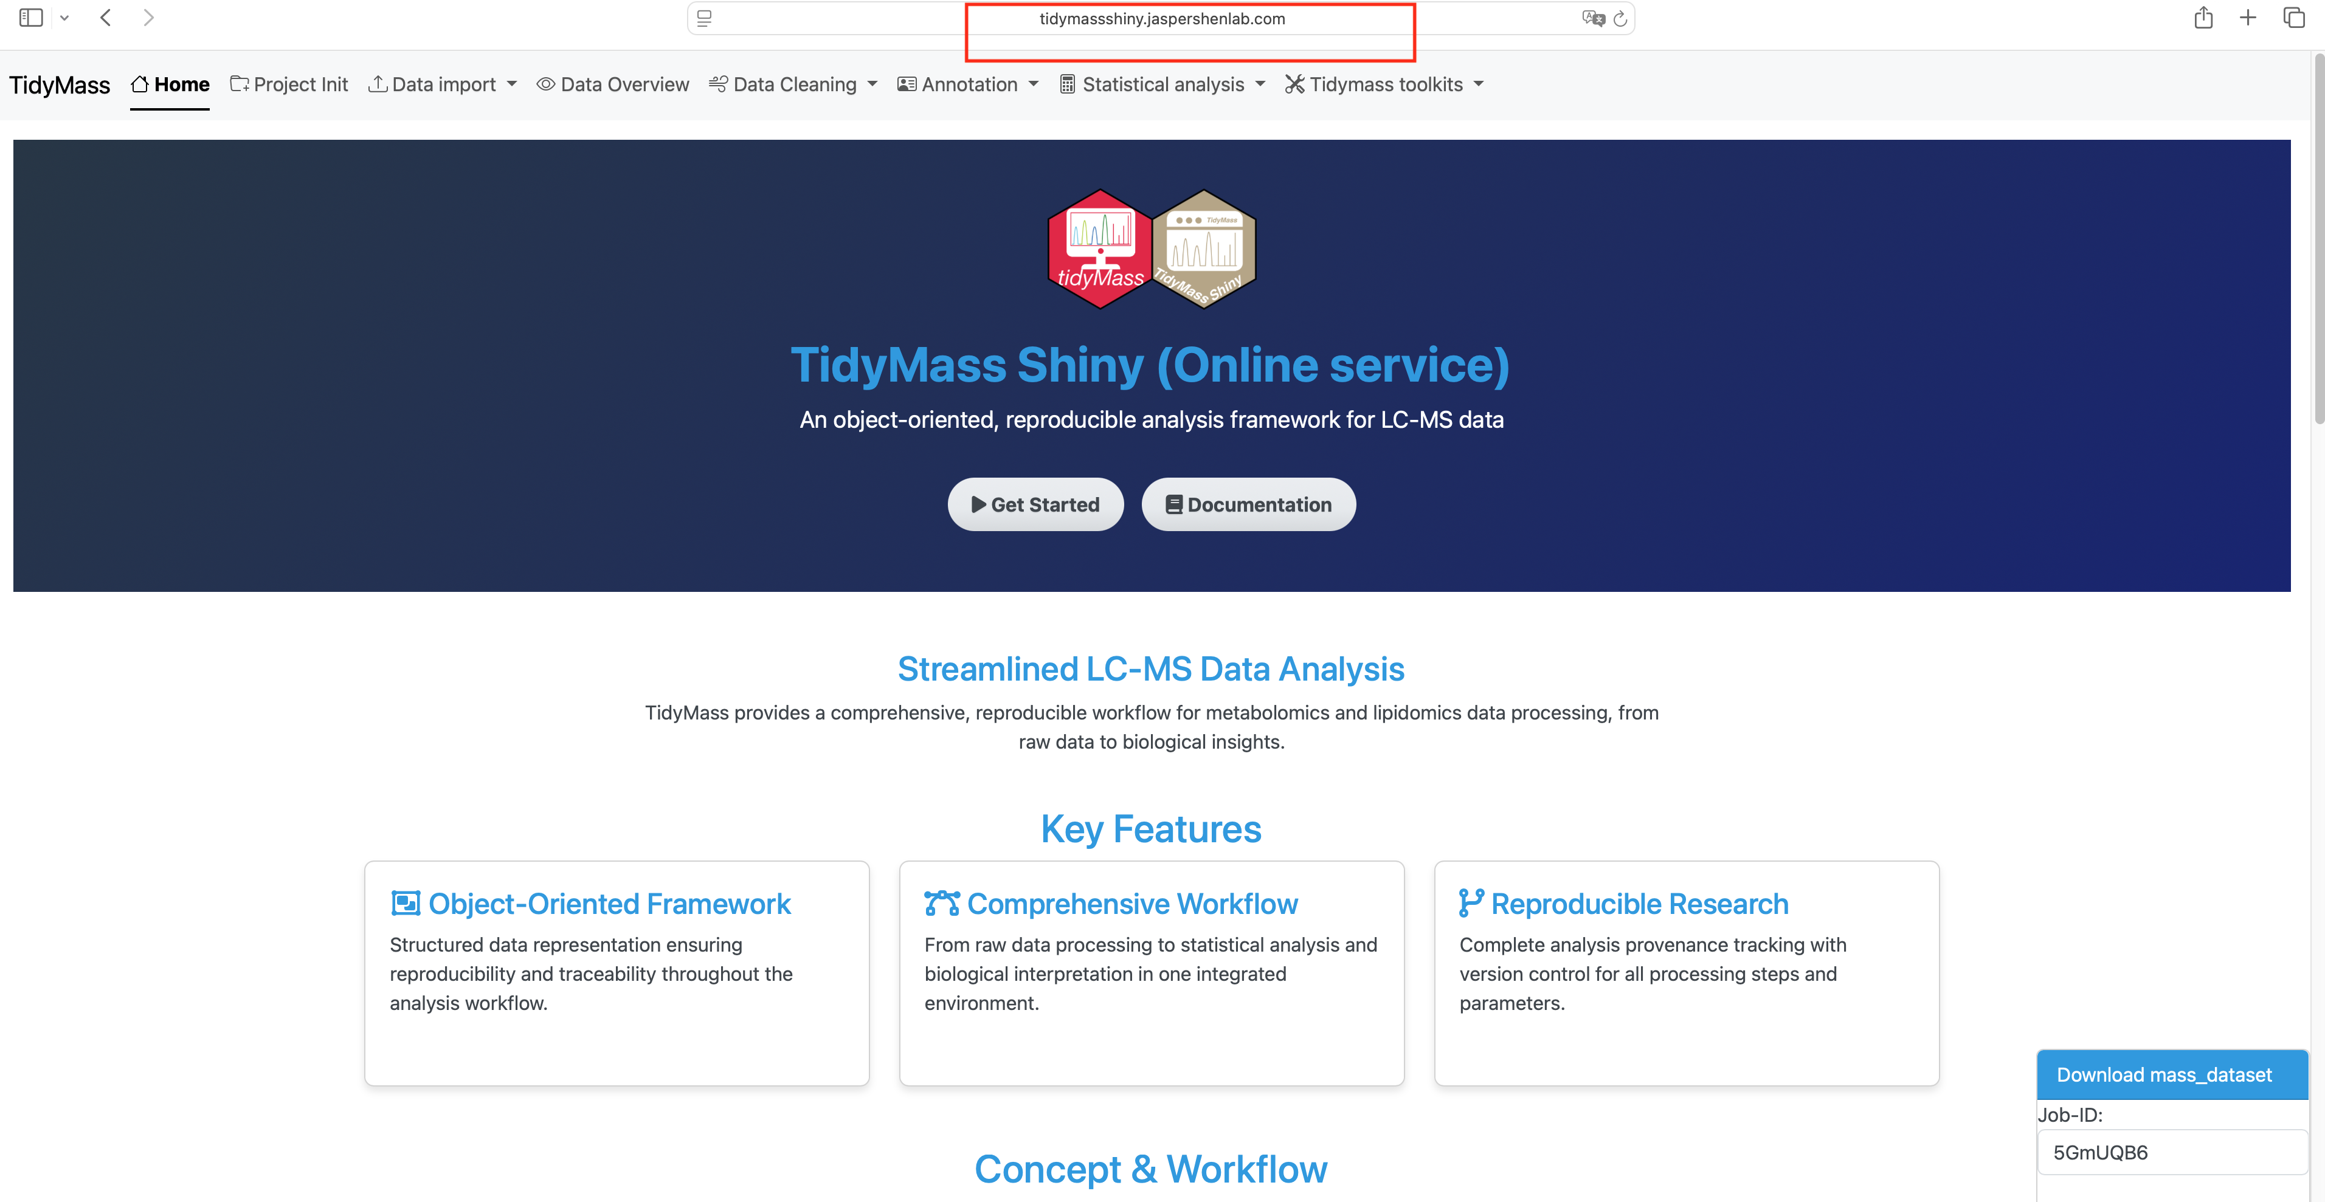Expand the Tidymass toolkits dropdown caret
The width and height of the screenshot is (2325, 1202).
point(1479,84)
